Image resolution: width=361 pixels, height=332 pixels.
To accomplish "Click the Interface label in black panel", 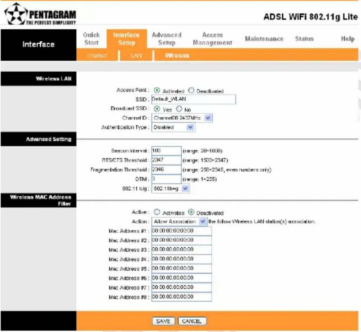I will click(39, 44).
